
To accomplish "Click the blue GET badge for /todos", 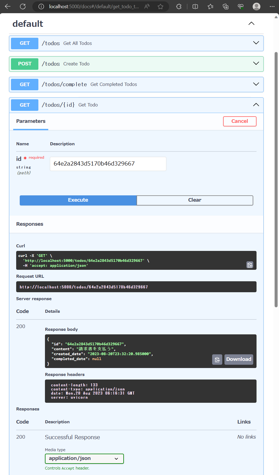I will pyautogui.click(x=25, y=43).
